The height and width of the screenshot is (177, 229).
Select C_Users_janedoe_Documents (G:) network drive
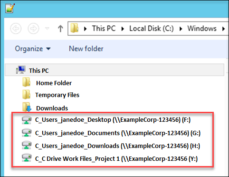118,133
